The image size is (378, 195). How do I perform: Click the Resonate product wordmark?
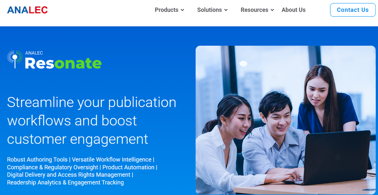pyautogui.click(x=63, y=63)
